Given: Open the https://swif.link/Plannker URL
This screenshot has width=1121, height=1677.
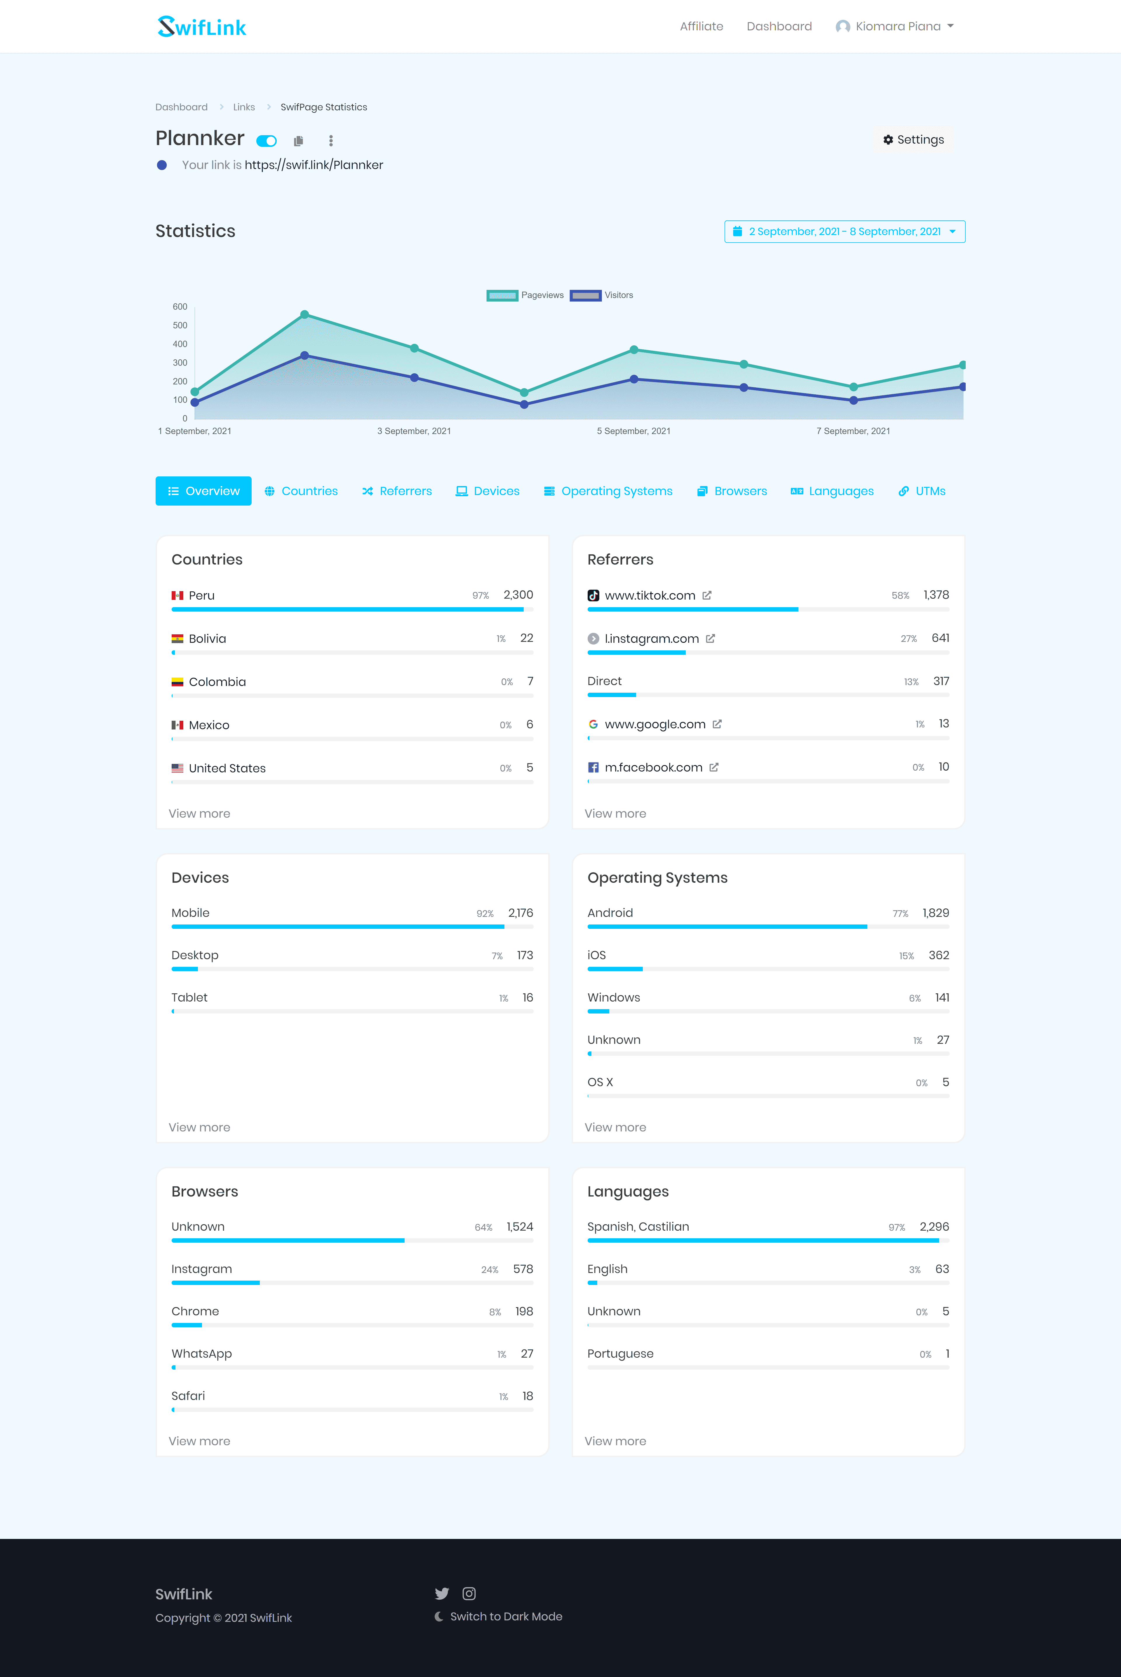Looking at the screenshot, I should pyautogui.click(x=314, y=165).
